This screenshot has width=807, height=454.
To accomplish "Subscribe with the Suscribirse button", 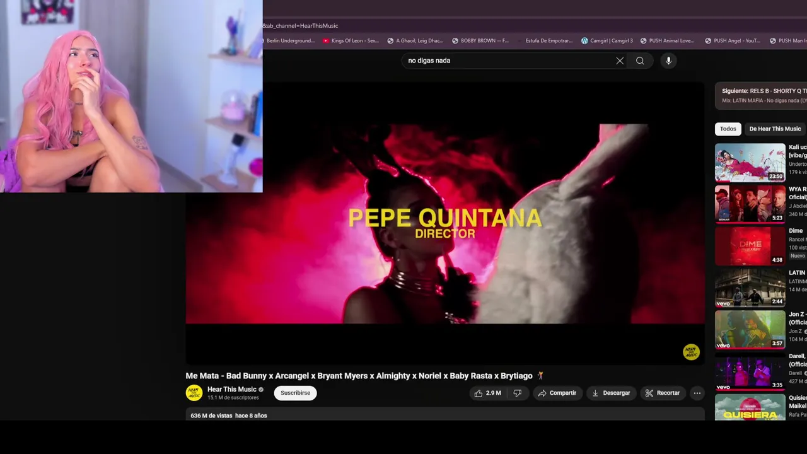I will tap(295, 393).
